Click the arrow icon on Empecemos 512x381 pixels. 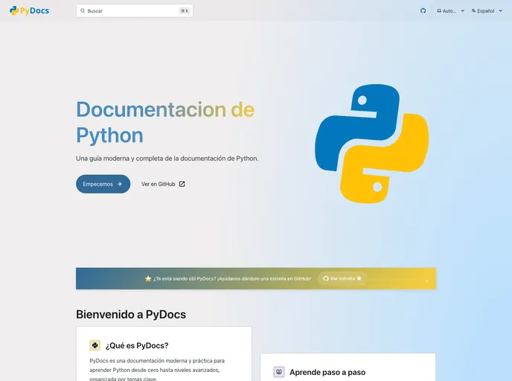[x=120, y=184]
